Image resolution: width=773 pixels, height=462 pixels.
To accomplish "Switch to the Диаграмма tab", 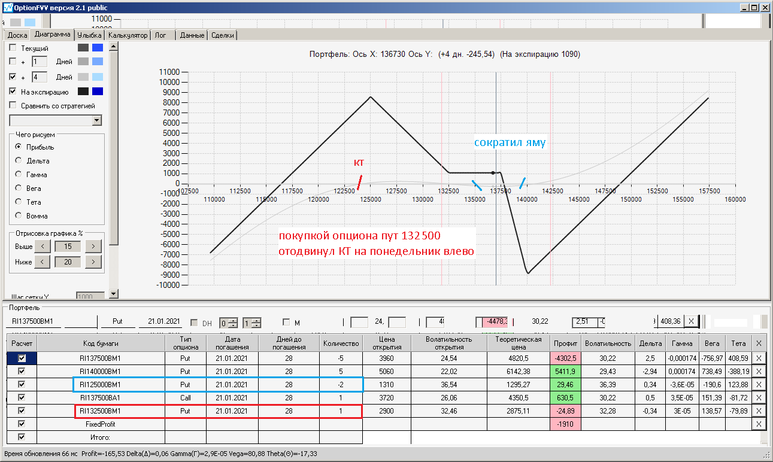I will click(x=52, y=34).
